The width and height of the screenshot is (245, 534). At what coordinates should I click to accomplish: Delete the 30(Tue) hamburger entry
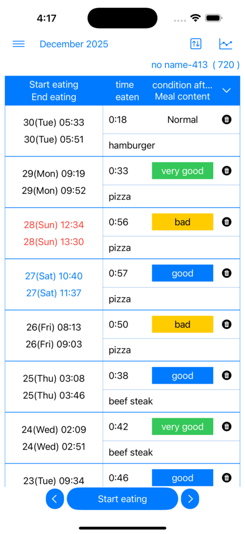click(227, 119)
